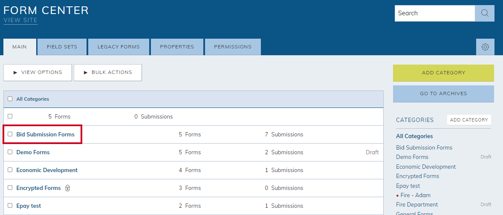Select Bid Submission Forms in sidebar

tap(424, 147)
